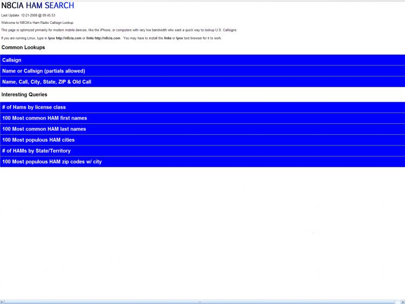View number of HAMs by State/Territory
The height and width of the screenshot is (304, 405).
[x=36, y=150]
